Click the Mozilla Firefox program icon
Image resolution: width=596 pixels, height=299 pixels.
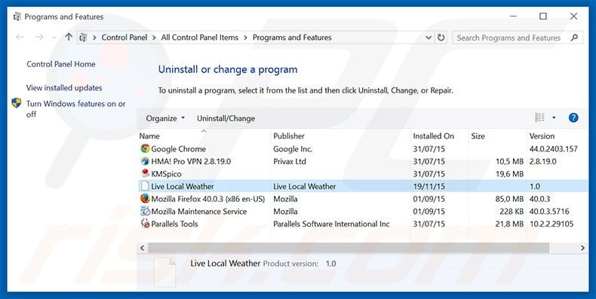tap(145, 199)
